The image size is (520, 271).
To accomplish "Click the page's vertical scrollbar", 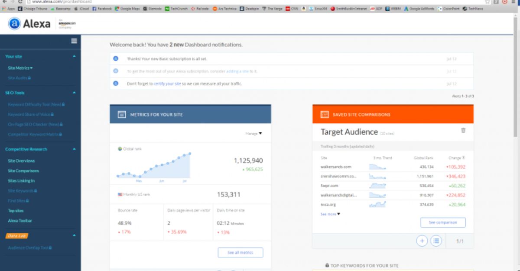I will tap(517, 87).
